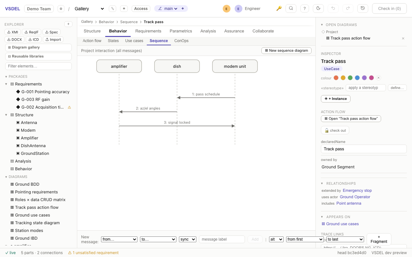The height and width of the screenshot is (257, 412).
Task: Click the undo arrow button
Action: click(x=333, y=8)
